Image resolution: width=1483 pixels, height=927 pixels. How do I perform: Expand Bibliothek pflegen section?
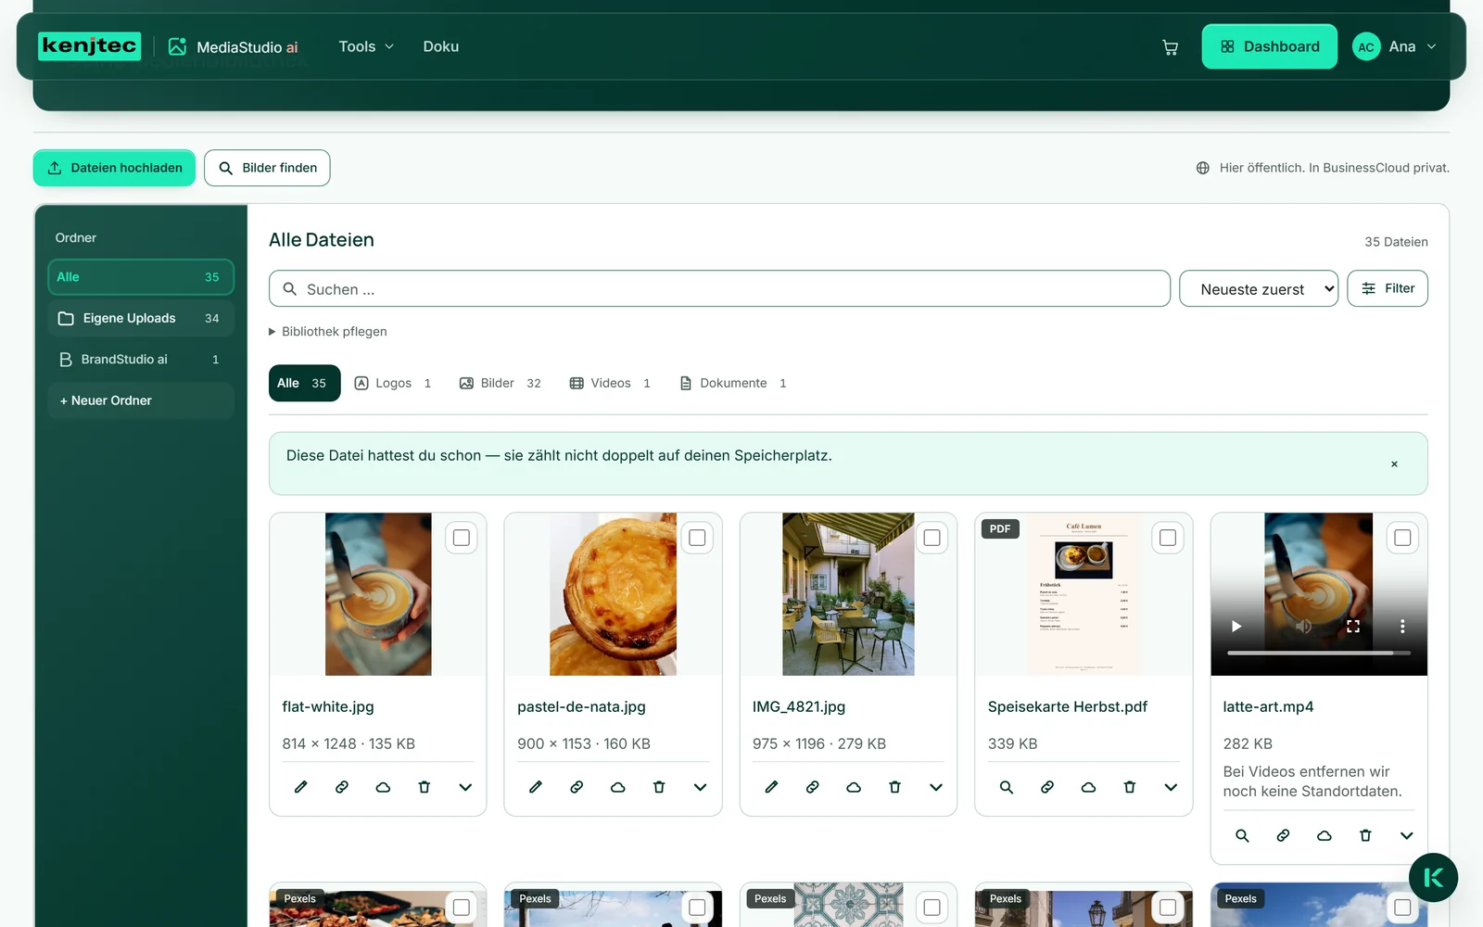coord(328,332)
